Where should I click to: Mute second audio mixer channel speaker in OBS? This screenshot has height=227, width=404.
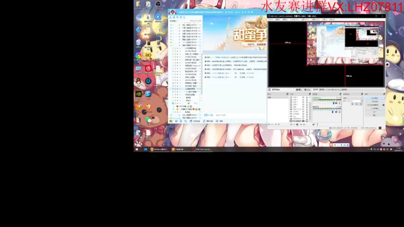(x=336, y=112)
